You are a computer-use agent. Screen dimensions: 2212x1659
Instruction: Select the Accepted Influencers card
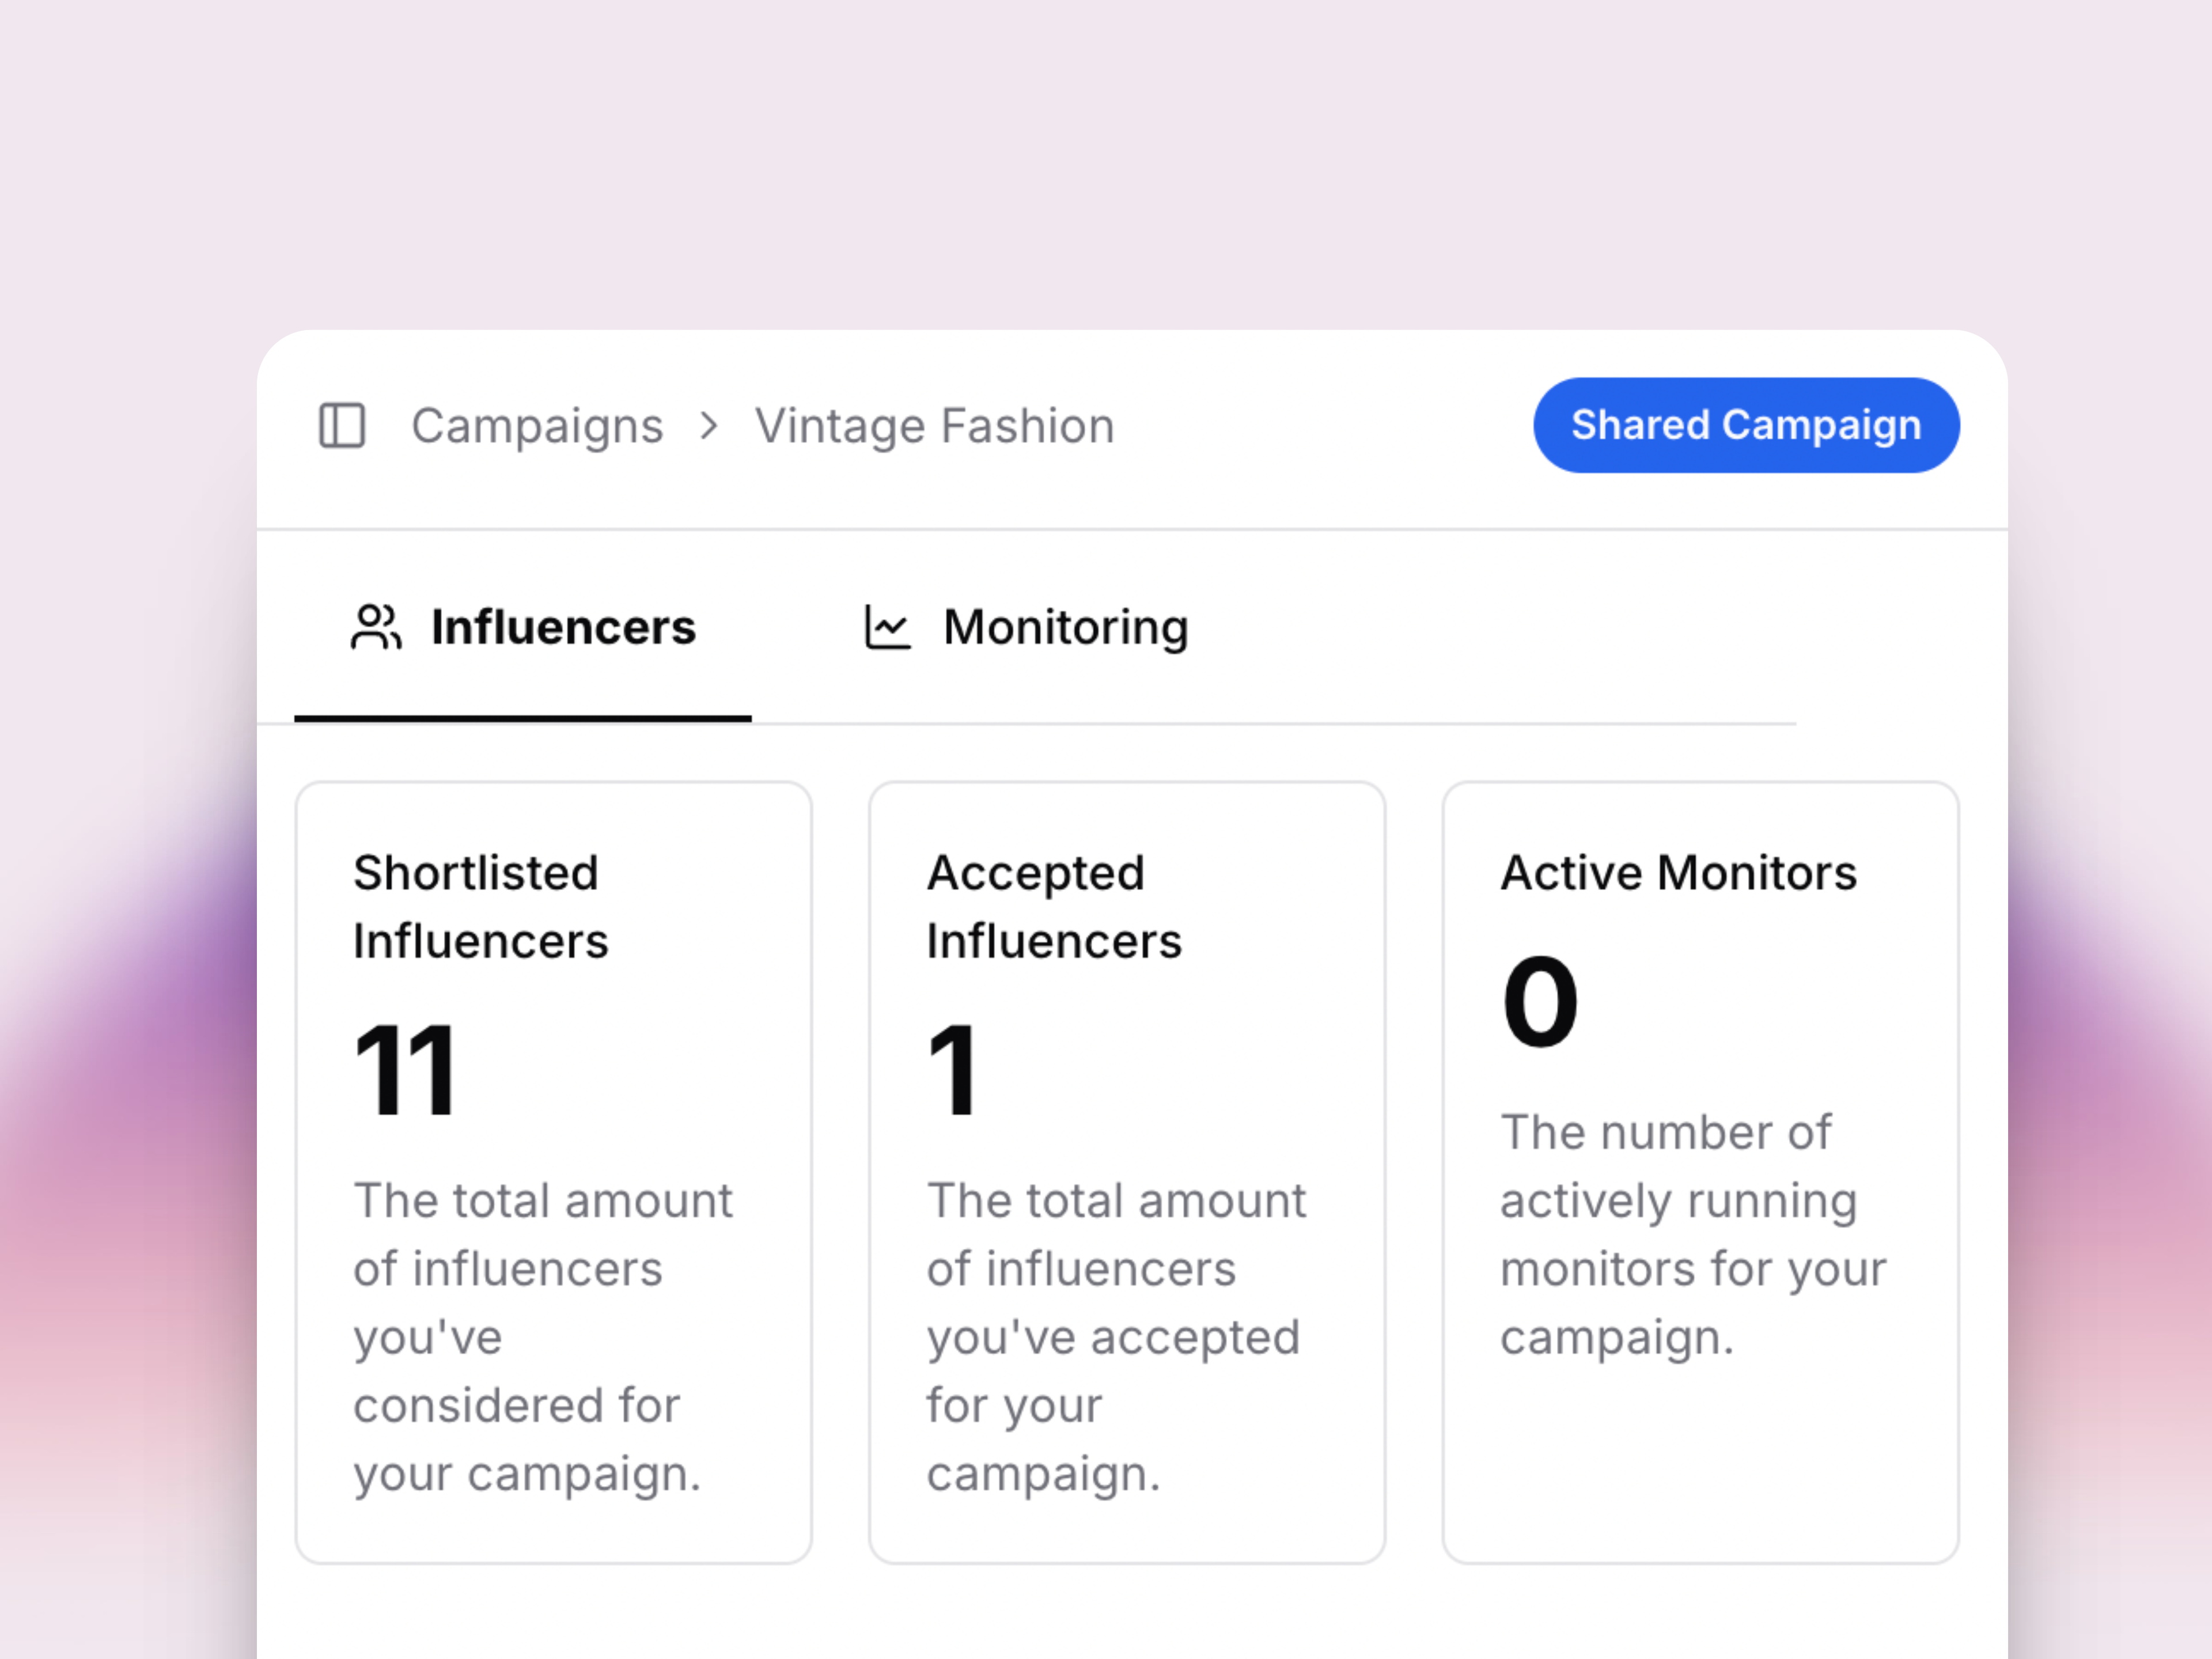click(1127, 1171)
